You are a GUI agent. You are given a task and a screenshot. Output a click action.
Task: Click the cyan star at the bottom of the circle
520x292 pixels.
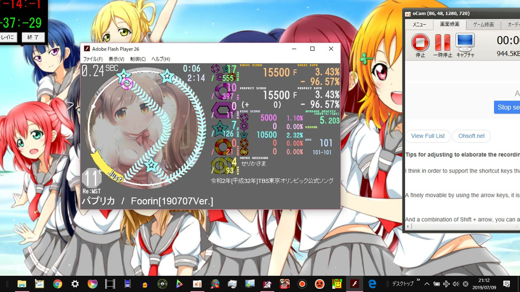click(x=151, y=164)
